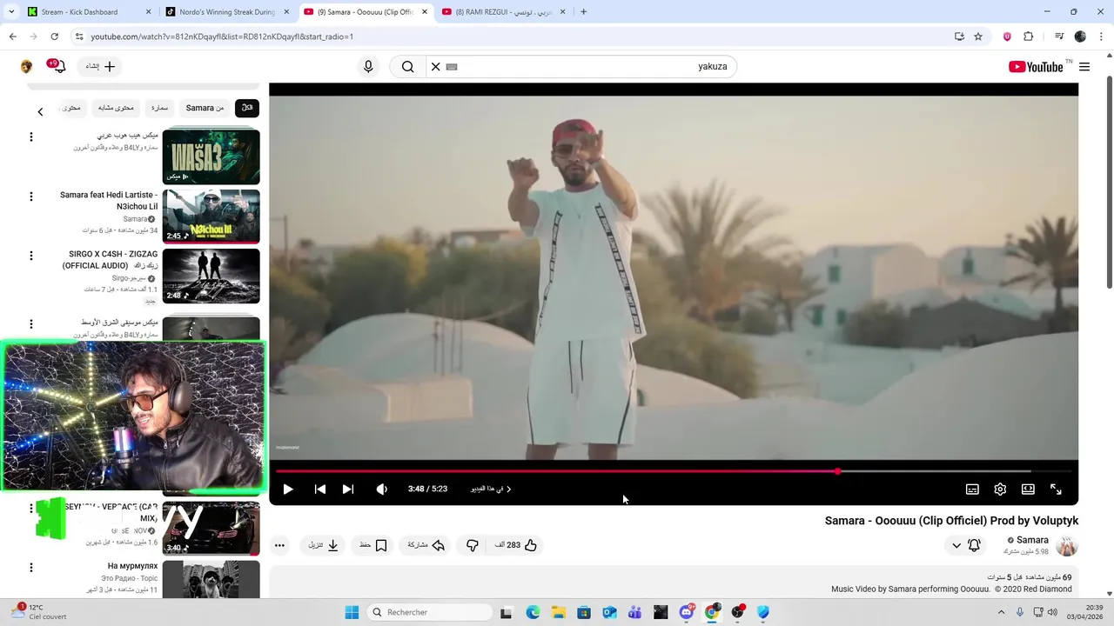The height and width of the screenshot is (626, 1114).
Task: Open N3ichou Lil video thumbnail
Action: (211, 216)
